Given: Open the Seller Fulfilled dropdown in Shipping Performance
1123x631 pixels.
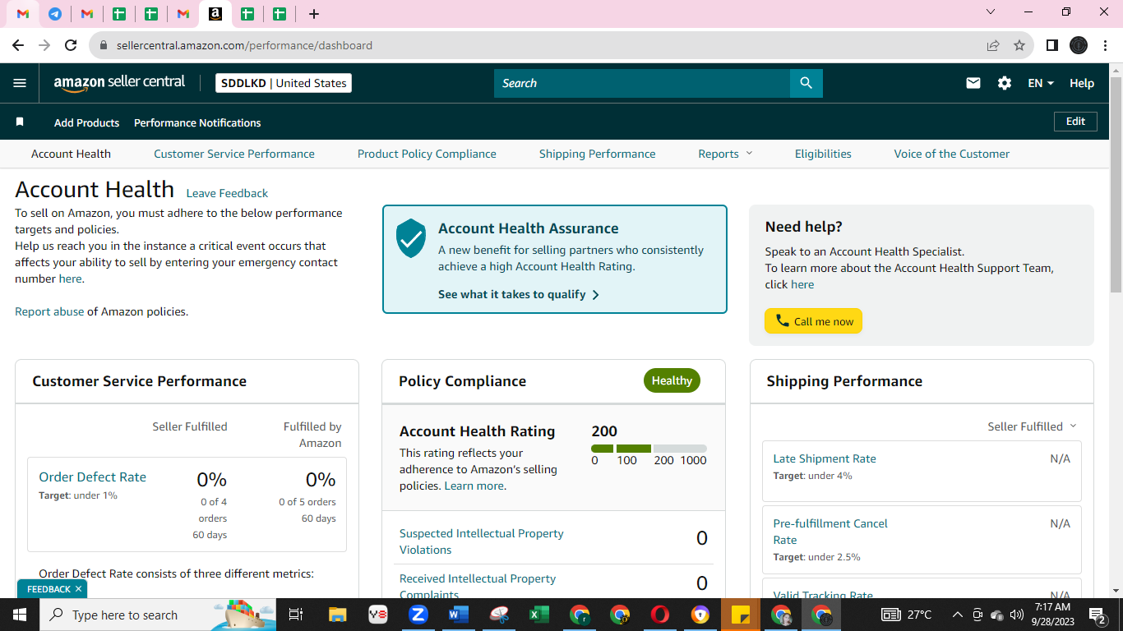Looking at the screenshot, I should click(x=1032, y=426).
